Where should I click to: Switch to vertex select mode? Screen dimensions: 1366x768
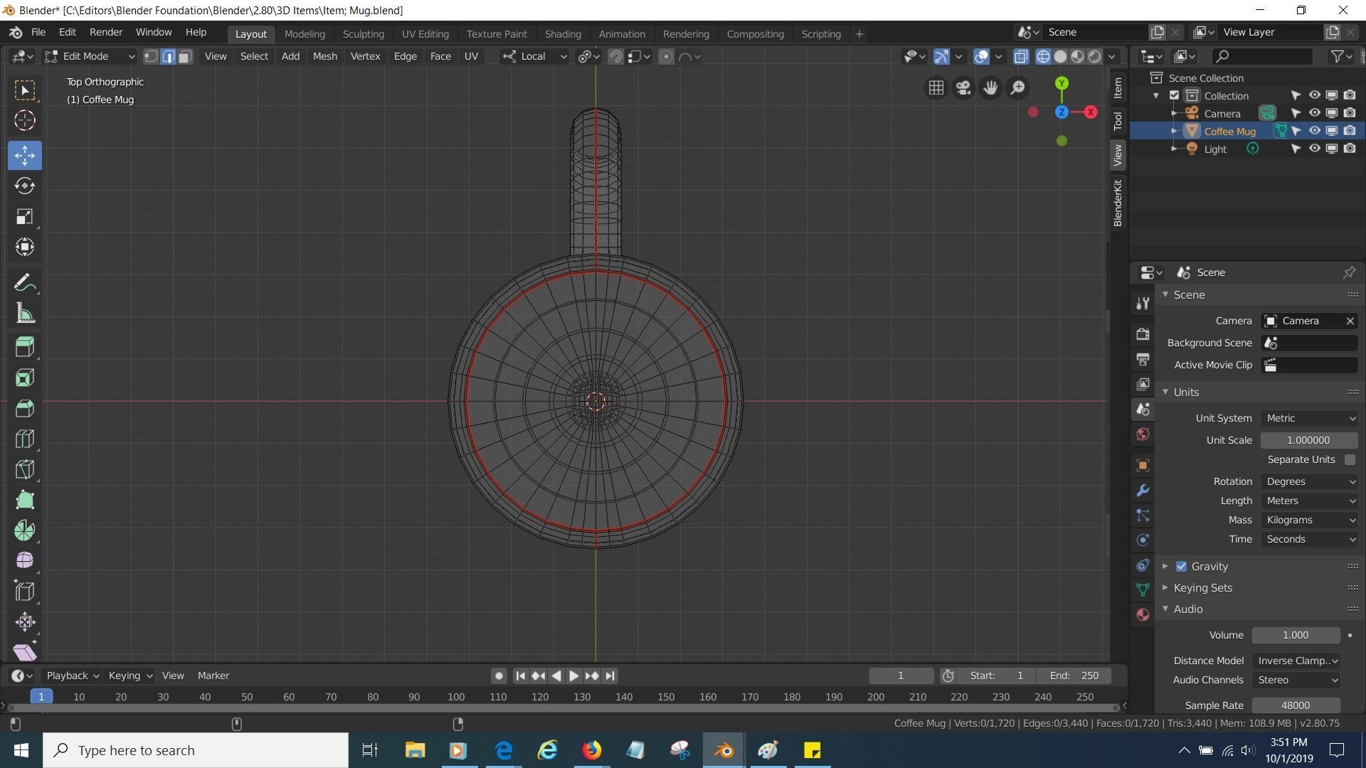click(151, 57)
